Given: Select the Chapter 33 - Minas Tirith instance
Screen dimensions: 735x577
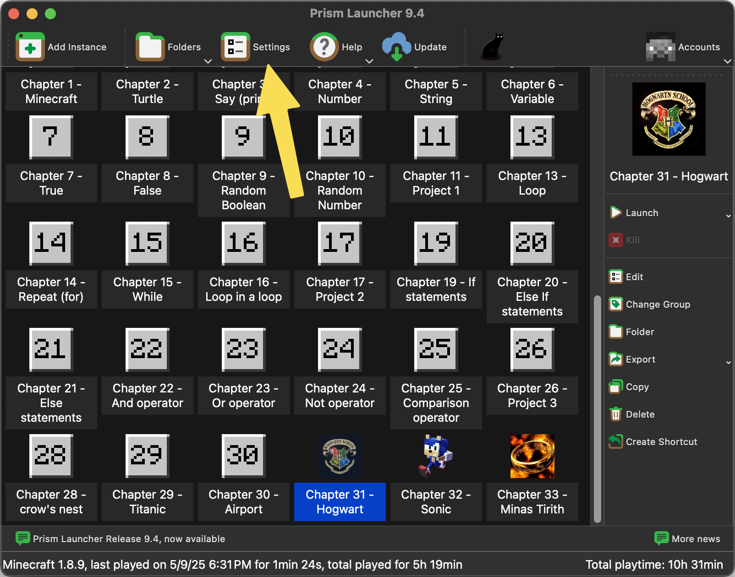Looking at the screenshot, I should click(532, 476).
